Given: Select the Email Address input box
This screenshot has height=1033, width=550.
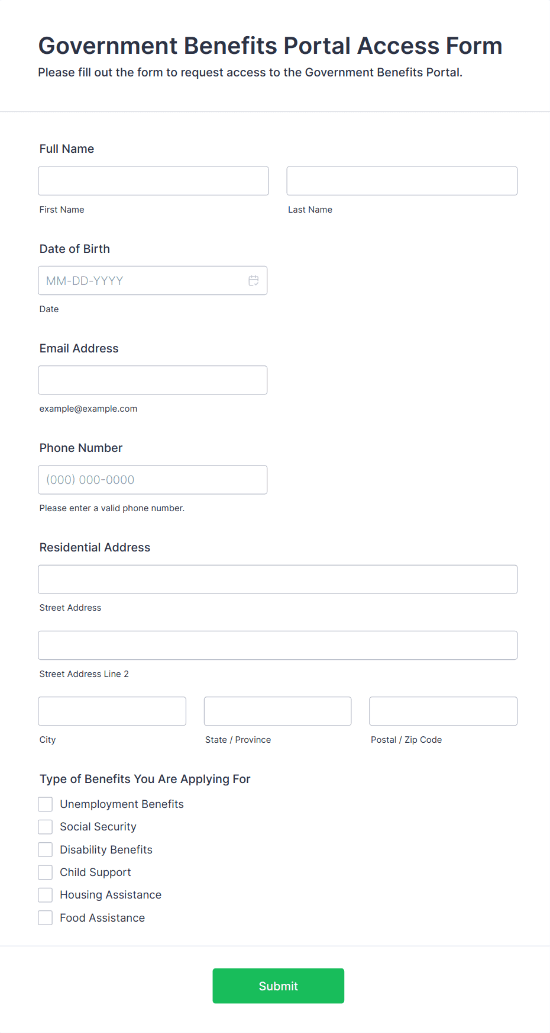Looking at the screenshot, I should pyautogui.click(x=152, y=380).
